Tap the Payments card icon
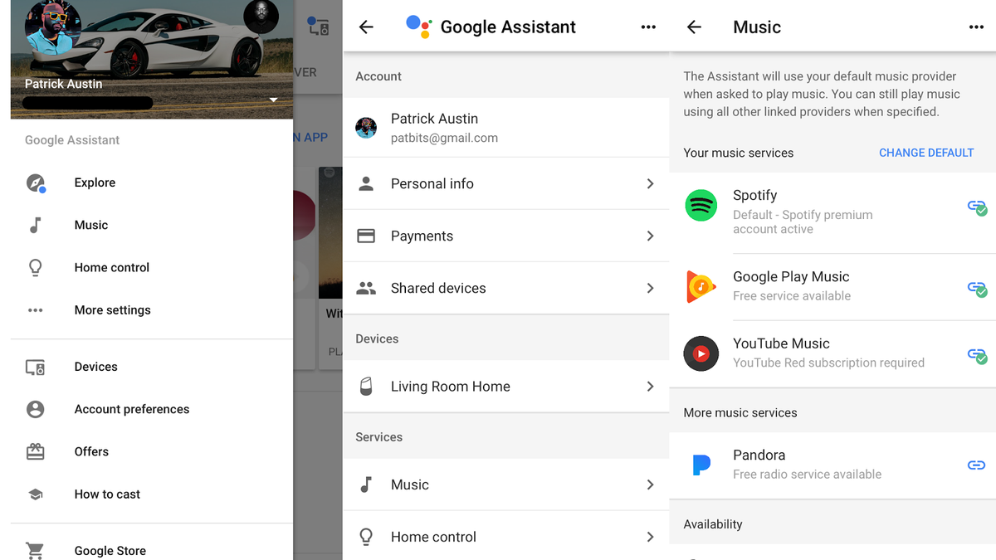 pos(366,236)
